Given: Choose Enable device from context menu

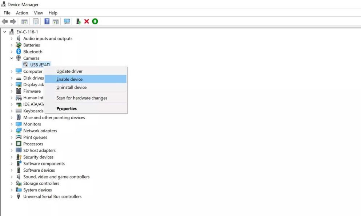Looking at the screenshot, I should click(69, 79).
